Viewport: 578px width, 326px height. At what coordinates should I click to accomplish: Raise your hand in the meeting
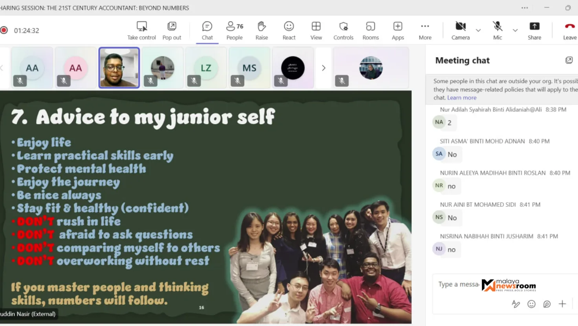[262, 31]
